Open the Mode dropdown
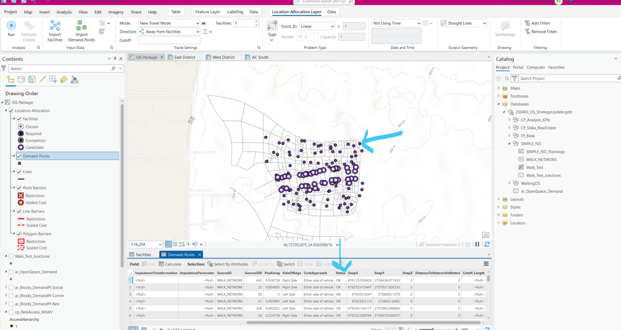 pos(169,23)
